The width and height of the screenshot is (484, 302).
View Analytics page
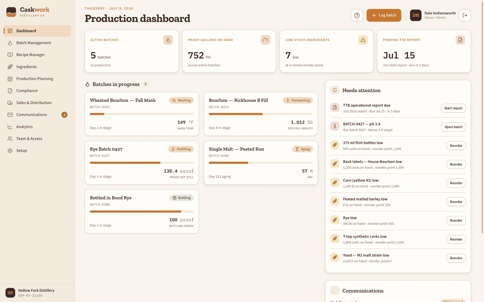[37, 127]
